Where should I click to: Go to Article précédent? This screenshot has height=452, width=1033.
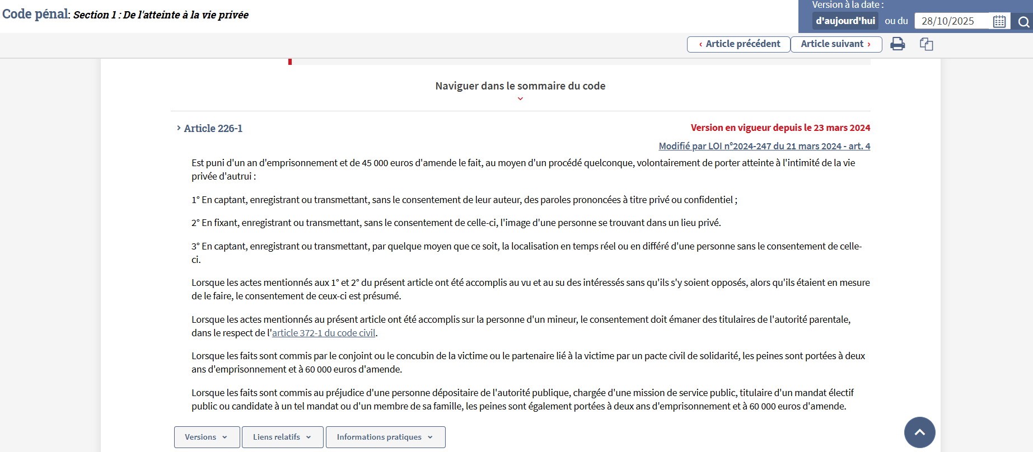738,44
